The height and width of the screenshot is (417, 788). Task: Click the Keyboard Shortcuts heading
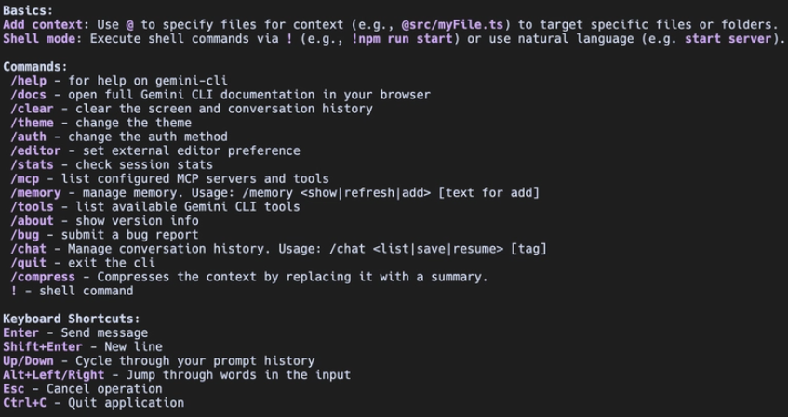click(x=71, y=319)
